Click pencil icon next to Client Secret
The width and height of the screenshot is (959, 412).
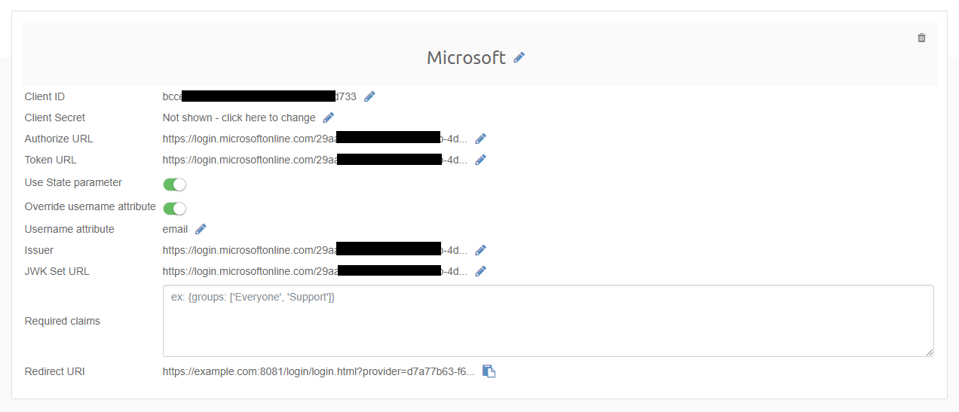tap(328, 117)
